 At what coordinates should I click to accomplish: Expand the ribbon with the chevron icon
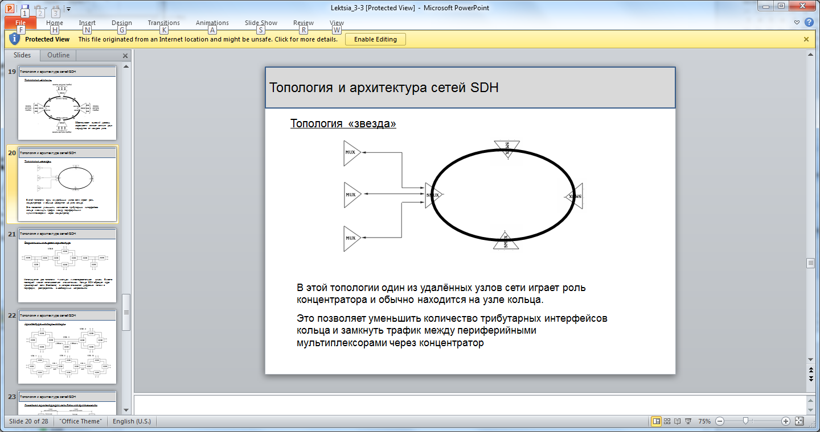tap(797, 23)
